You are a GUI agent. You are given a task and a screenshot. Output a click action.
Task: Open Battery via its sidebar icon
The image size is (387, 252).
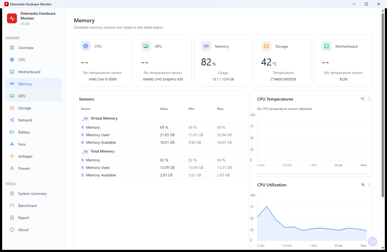click(x=12, y=132)
